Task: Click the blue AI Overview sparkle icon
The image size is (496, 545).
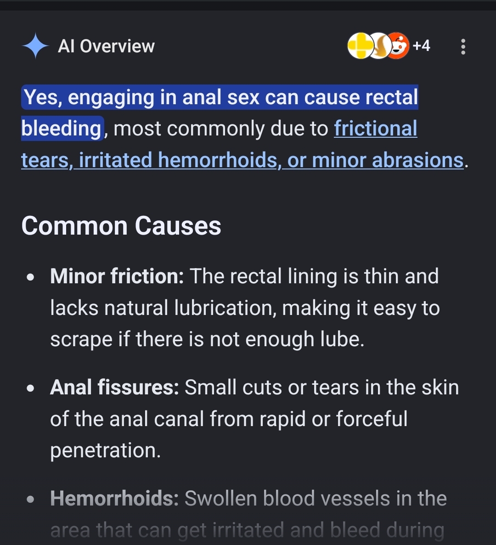Action: coord(35,46)
